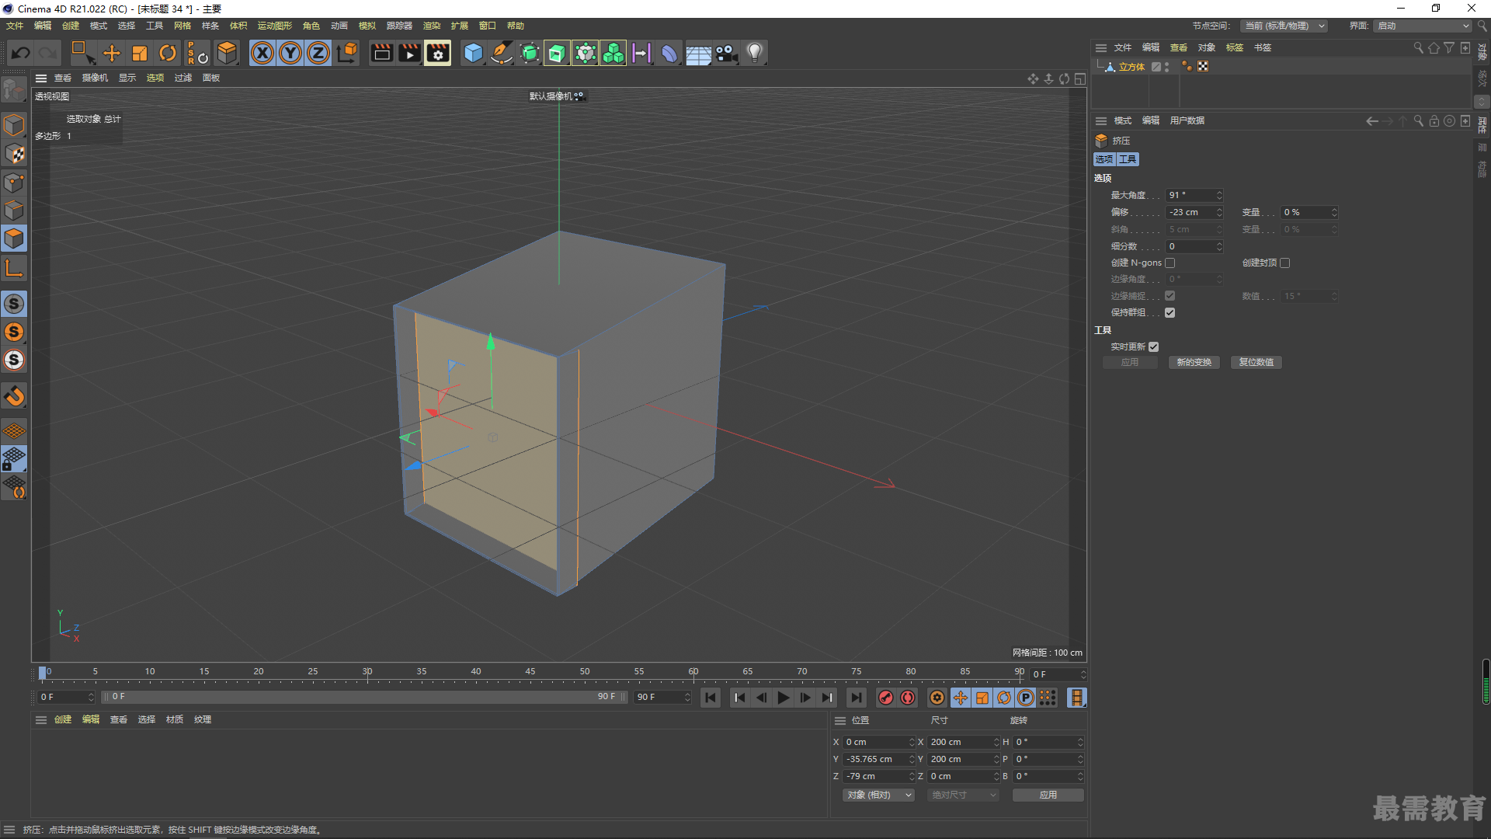
Task: Add a Camera object
Action: pos(726,53)
